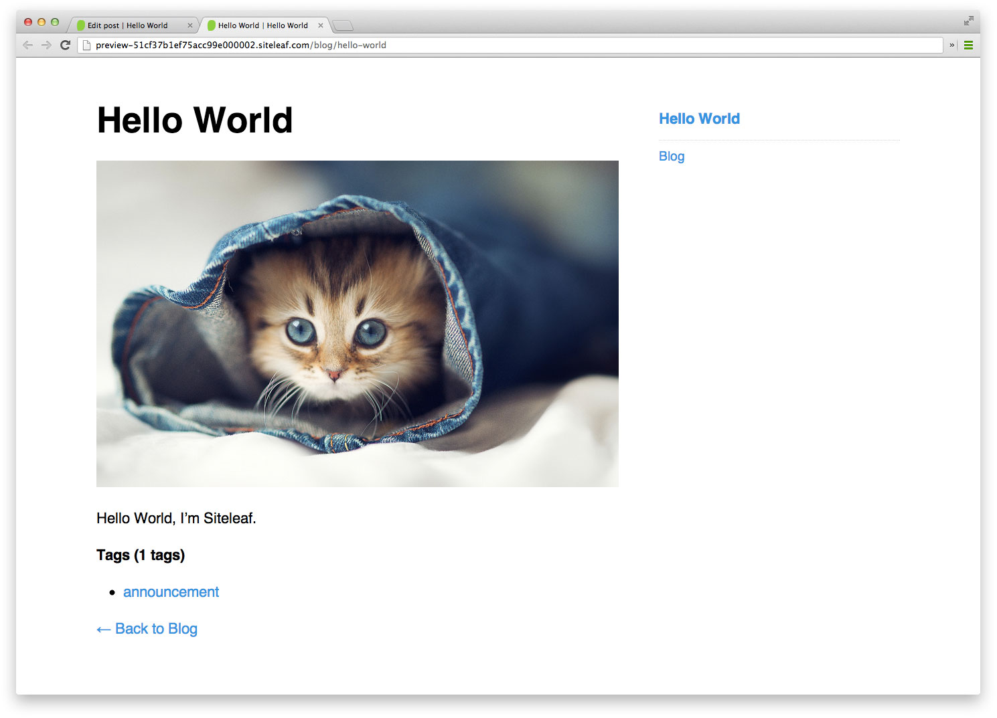Open a new tab

coord(342,26)
